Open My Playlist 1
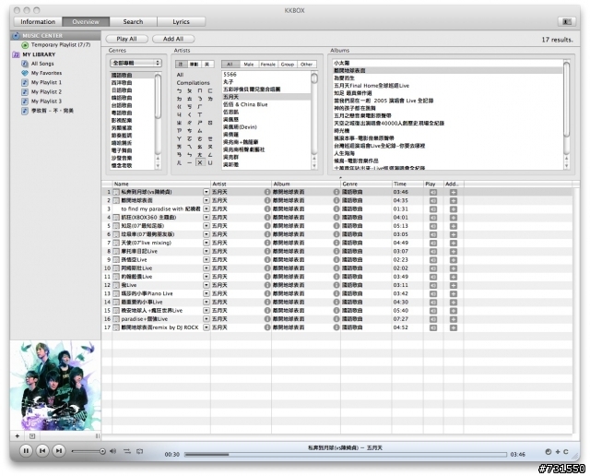Viewport: 590px width, 476px height. click(46, 82)
